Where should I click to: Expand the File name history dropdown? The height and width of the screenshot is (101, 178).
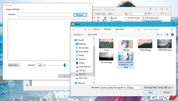140,87
